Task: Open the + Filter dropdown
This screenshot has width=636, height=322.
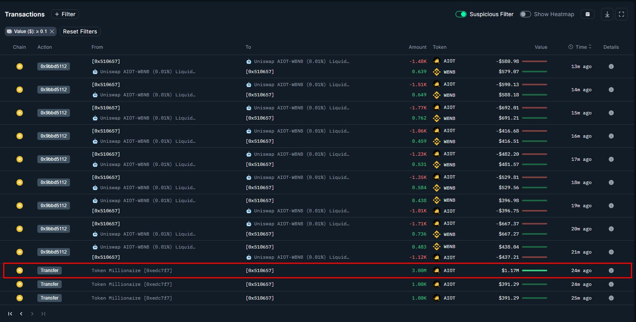Action: (65, 14)
